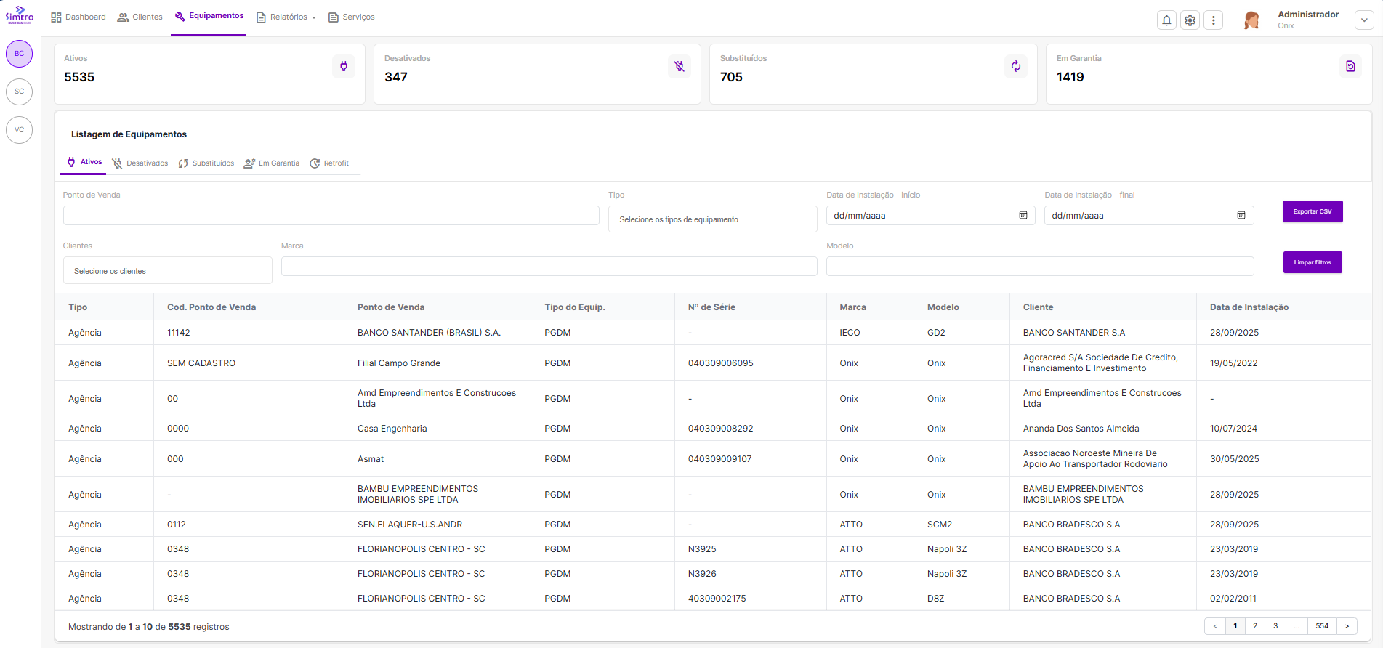
Task: Click the notifications bell icon
Action: [1166, 20]
